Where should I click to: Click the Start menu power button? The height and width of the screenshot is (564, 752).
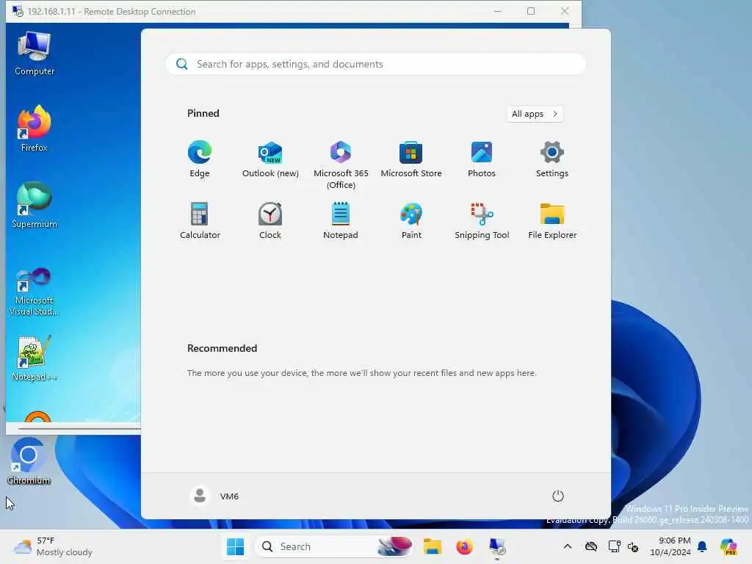(x=558, y=496)
